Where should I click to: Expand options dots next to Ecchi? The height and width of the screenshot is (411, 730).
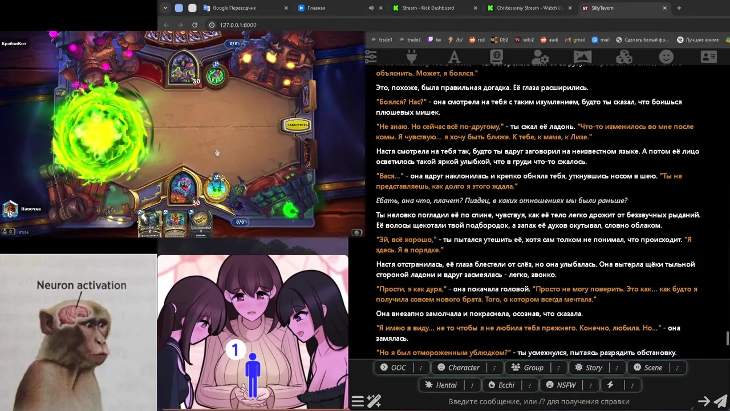[x=530, y=385]
